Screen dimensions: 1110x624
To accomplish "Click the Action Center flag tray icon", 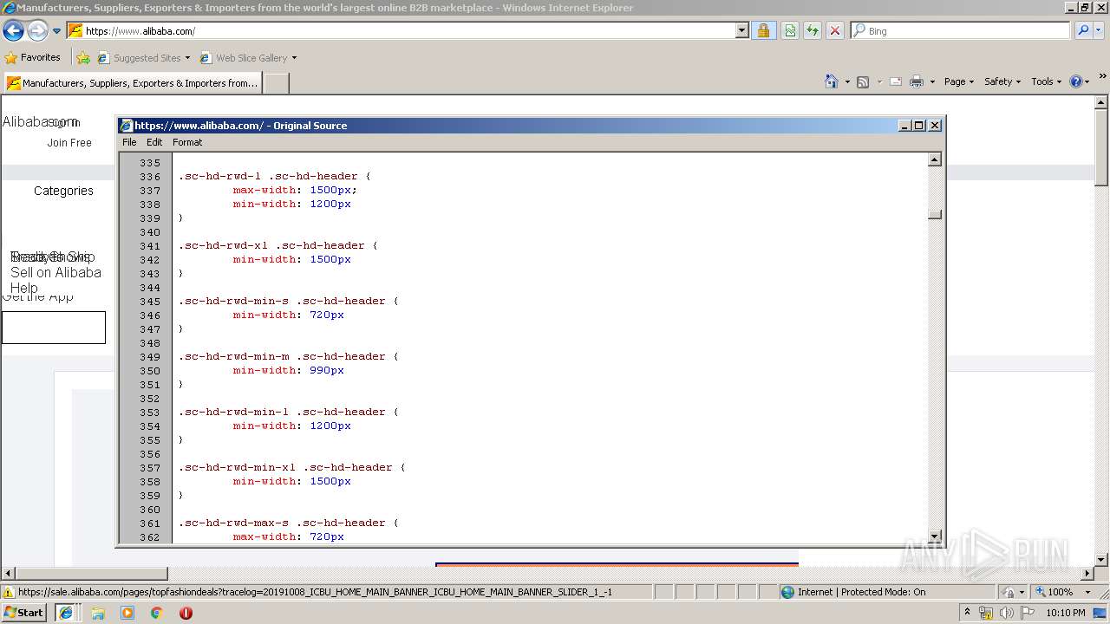I will (1027, 613).
